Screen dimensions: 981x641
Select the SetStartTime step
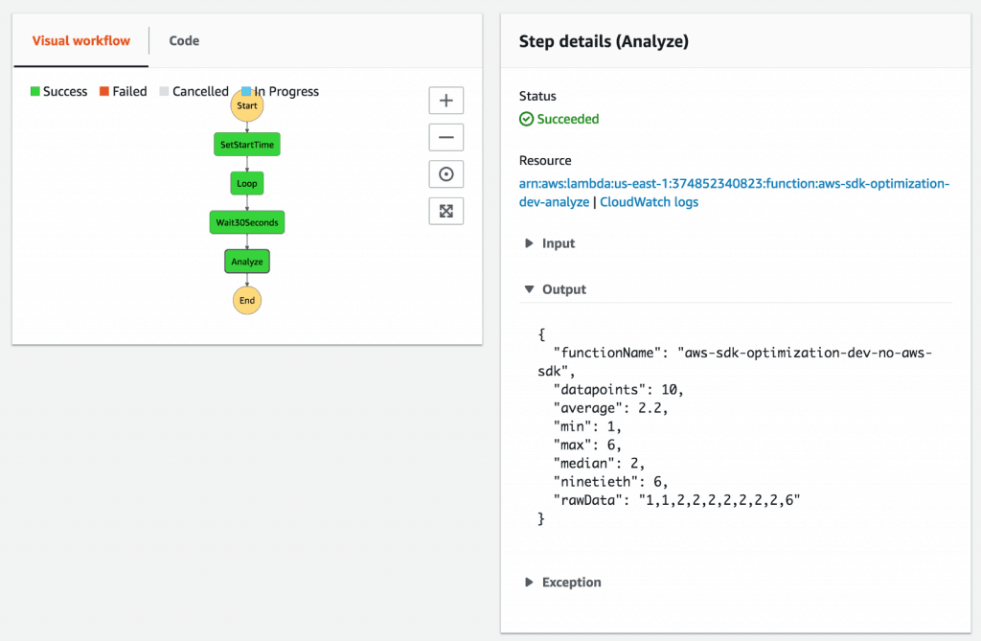(246, 145)
